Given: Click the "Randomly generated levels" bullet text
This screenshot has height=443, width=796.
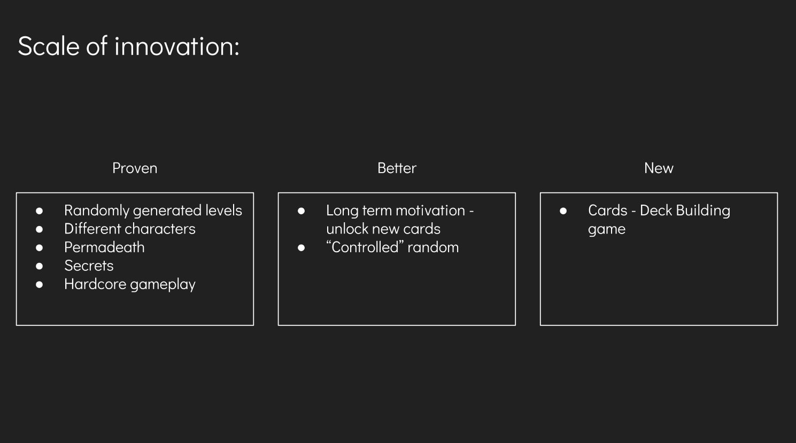Looking at the screenshot, I should tap(153, 211).
